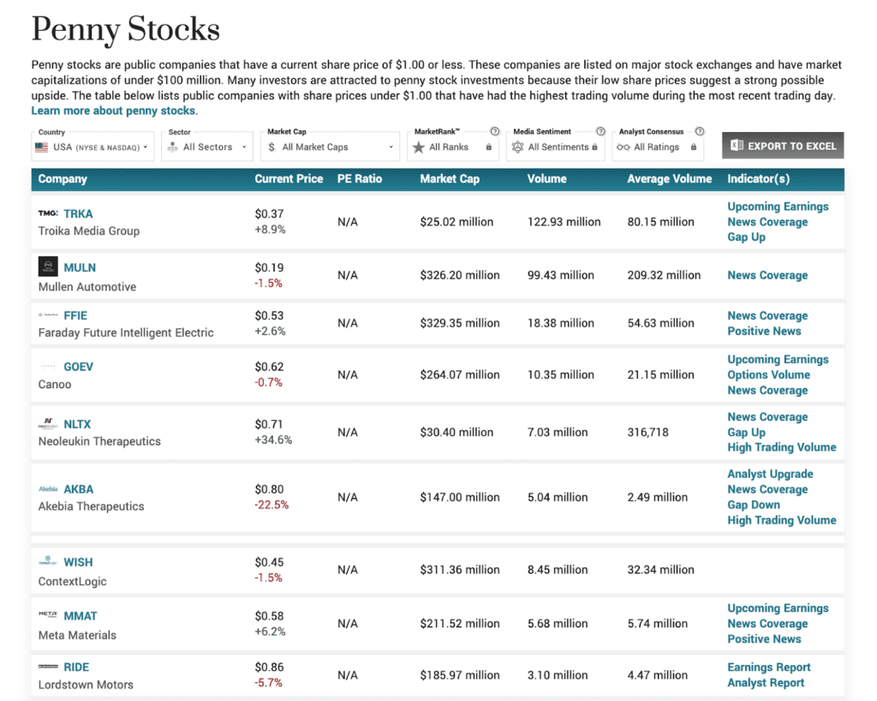Click the Mullen Automotive logo icon
Image resolution: width=877 pixels, height=701 pixels.
click(x=48, y=267)
